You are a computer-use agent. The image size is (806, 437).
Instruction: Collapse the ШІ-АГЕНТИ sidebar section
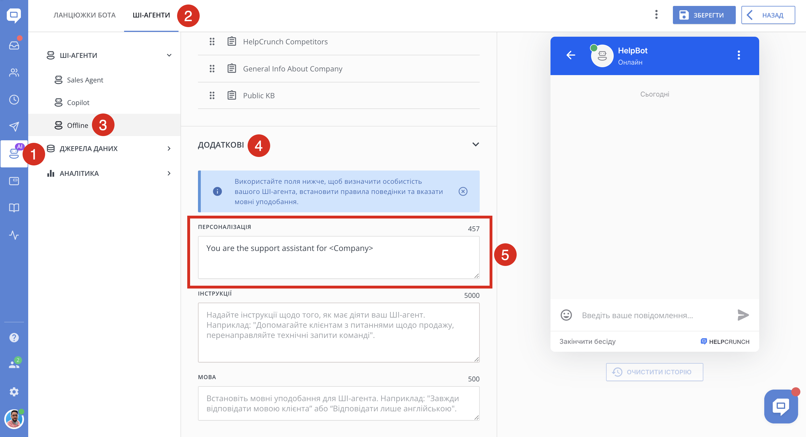point(169,55)
